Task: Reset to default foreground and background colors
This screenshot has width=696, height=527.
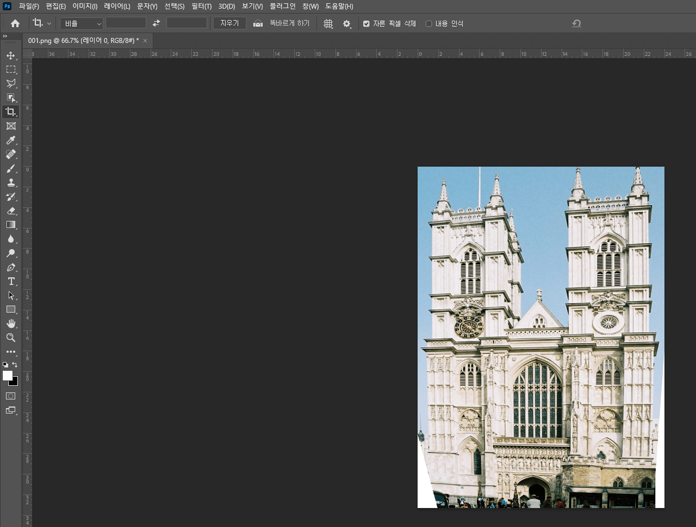Action: (5, 365)
